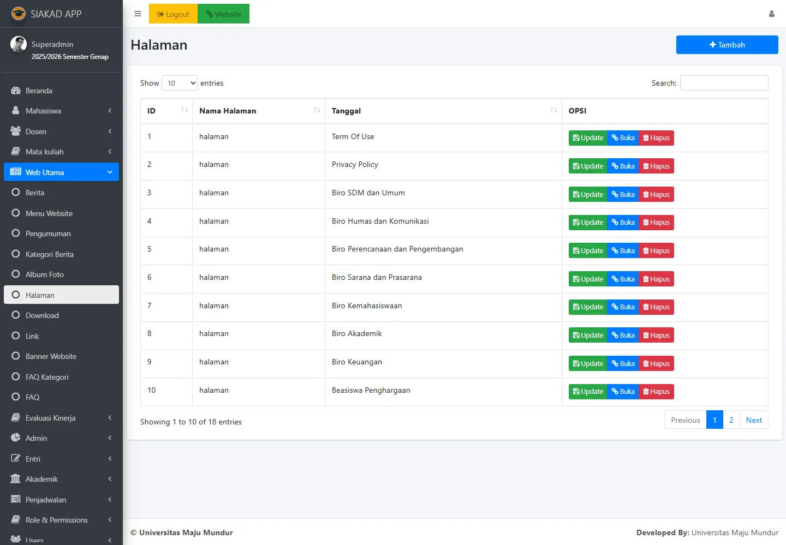This screenshot has height=545, width=786.
Task: Click Hapus for the Privacy Policy row
Action: tap(656, 166)
